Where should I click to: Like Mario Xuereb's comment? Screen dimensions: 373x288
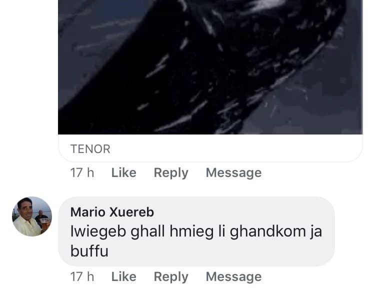tap(123, 276)
